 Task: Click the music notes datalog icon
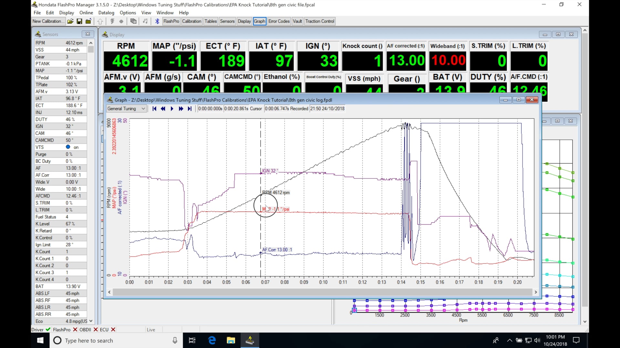(x=145, y=21)
